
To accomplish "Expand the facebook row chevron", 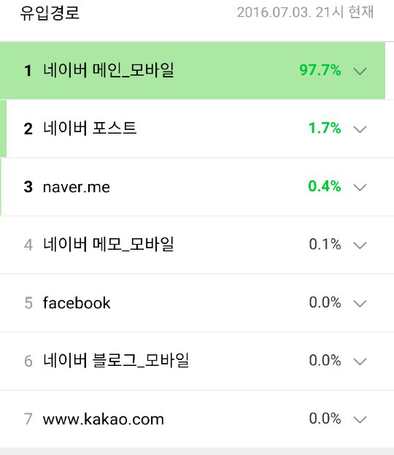I will pyautogui.click(x=360, y=303).
